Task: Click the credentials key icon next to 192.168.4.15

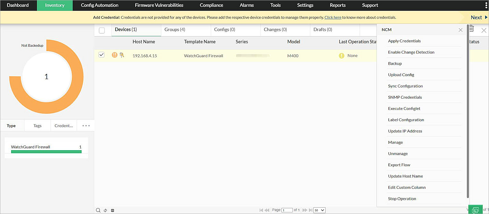Action: click(122, 55)
